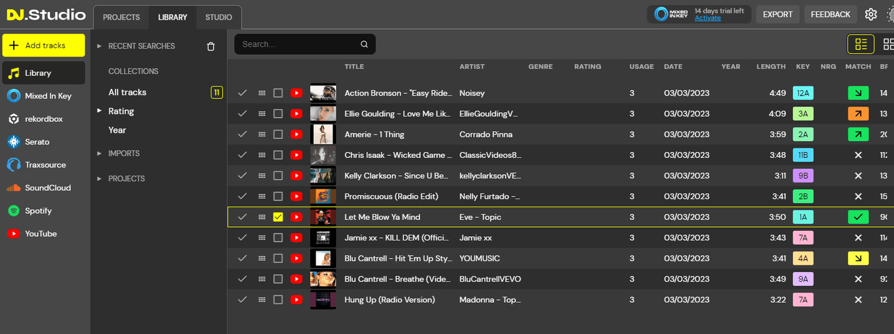The image size is (894, 334).
Task: Open the YouTube source in sidebar
Action: tap(43, 234)
